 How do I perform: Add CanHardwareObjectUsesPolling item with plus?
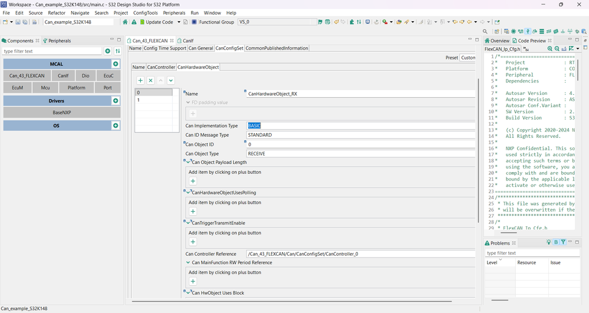click(193, 212)
